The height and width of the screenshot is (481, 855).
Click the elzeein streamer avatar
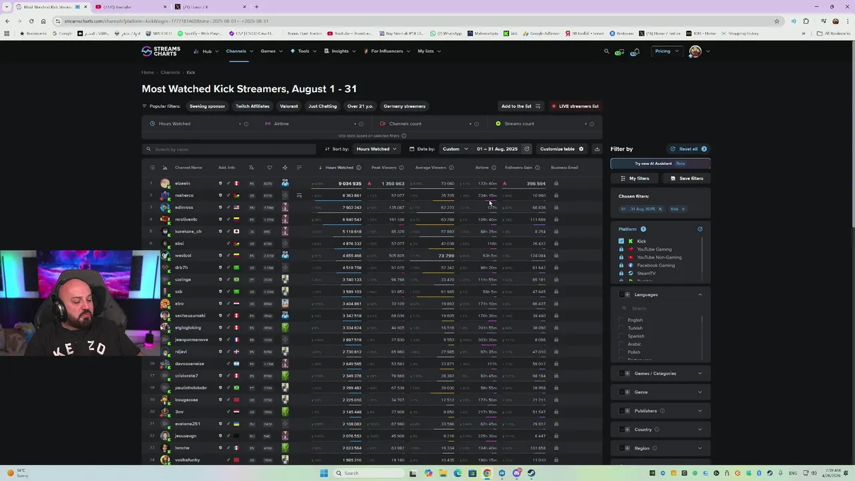pyautogui.click(x=165, y=183)
